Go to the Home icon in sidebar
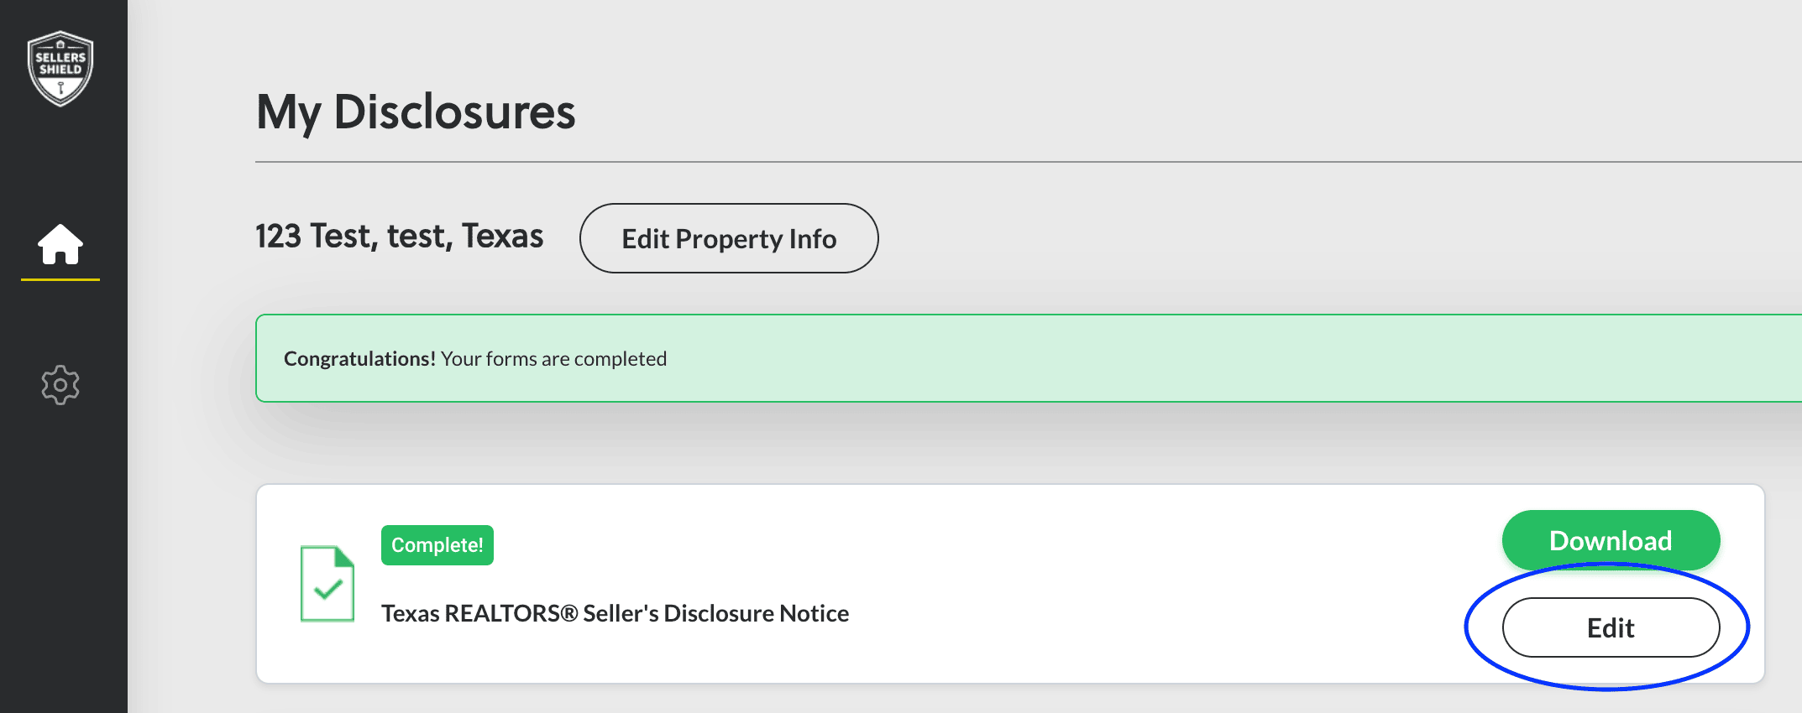Image resolution: width=1802 pixels, height=713 pixels. (x=60, y=244)
